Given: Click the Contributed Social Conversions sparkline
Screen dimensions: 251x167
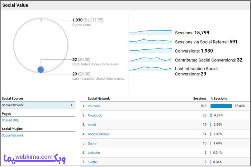Looking at the screenshot, I should (x=151, y=60).
